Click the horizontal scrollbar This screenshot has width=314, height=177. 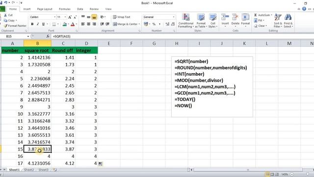coord(248,170)
